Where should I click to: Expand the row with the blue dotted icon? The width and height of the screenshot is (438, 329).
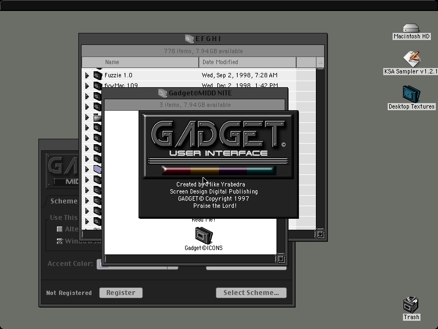coord(87,169)
